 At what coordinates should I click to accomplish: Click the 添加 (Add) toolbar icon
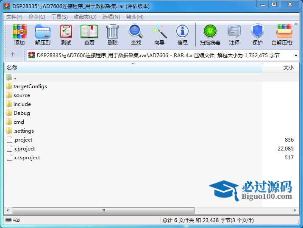pyautogui.click(x=19, y=31)
